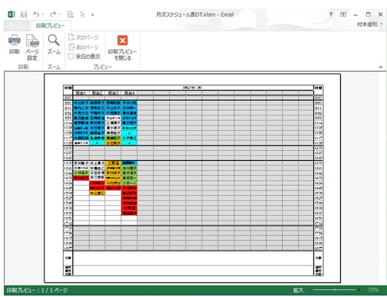Minimize the Excel window

356,15
